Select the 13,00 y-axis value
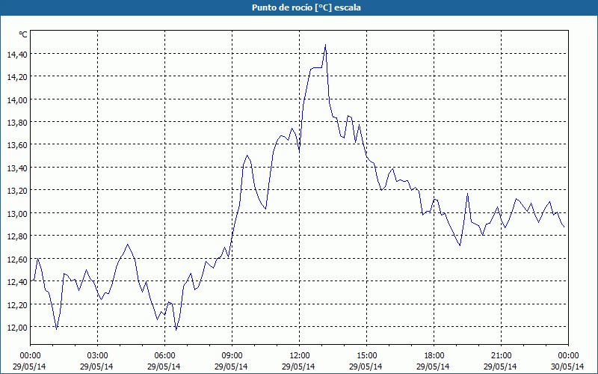This screenshot has width=598, height=374. [17, 213]
